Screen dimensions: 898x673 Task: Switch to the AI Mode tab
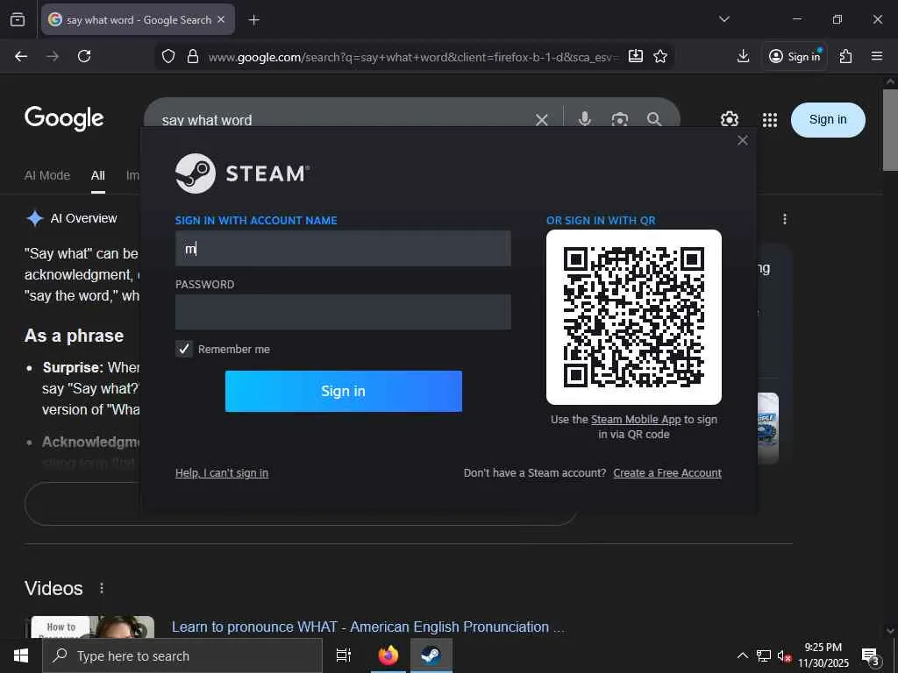point(47,175)
